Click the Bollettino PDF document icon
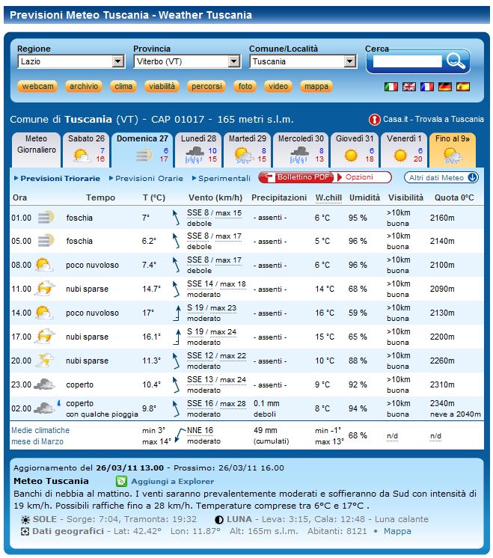The image size is (493, 558). point(271,177)
